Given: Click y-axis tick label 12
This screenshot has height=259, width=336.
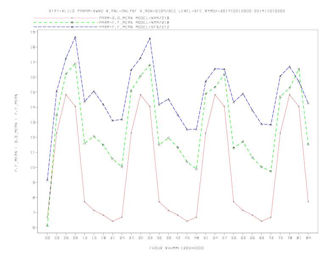Looking at the screenshot, I should [33, 138].
